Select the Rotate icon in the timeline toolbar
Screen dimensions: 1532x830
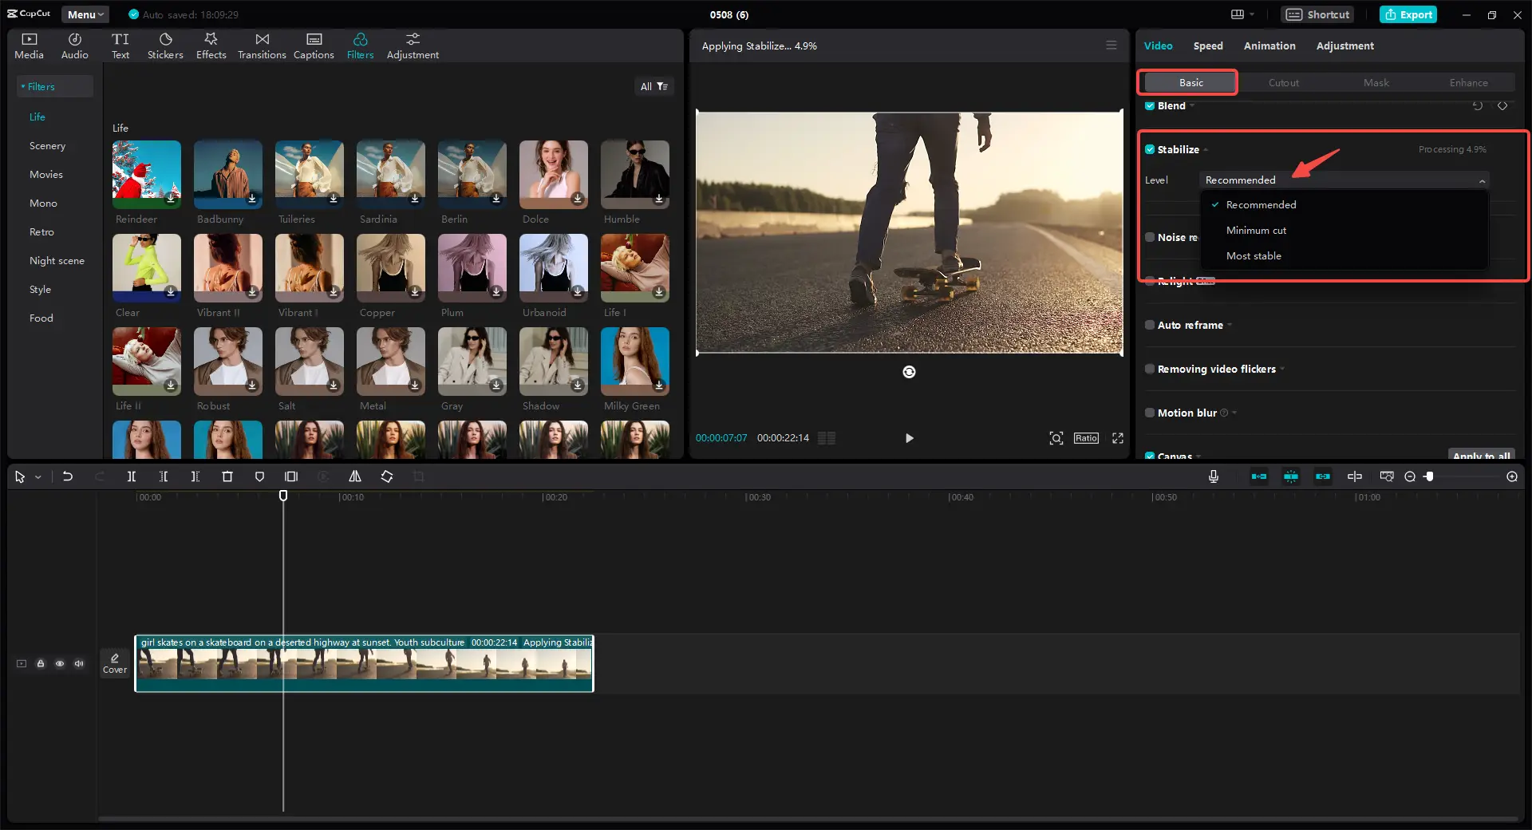pos(387,476)
